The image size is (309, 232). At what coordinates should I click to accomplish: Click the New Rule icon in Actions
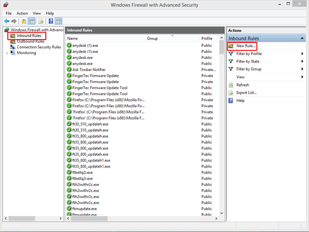coord(231,46)
